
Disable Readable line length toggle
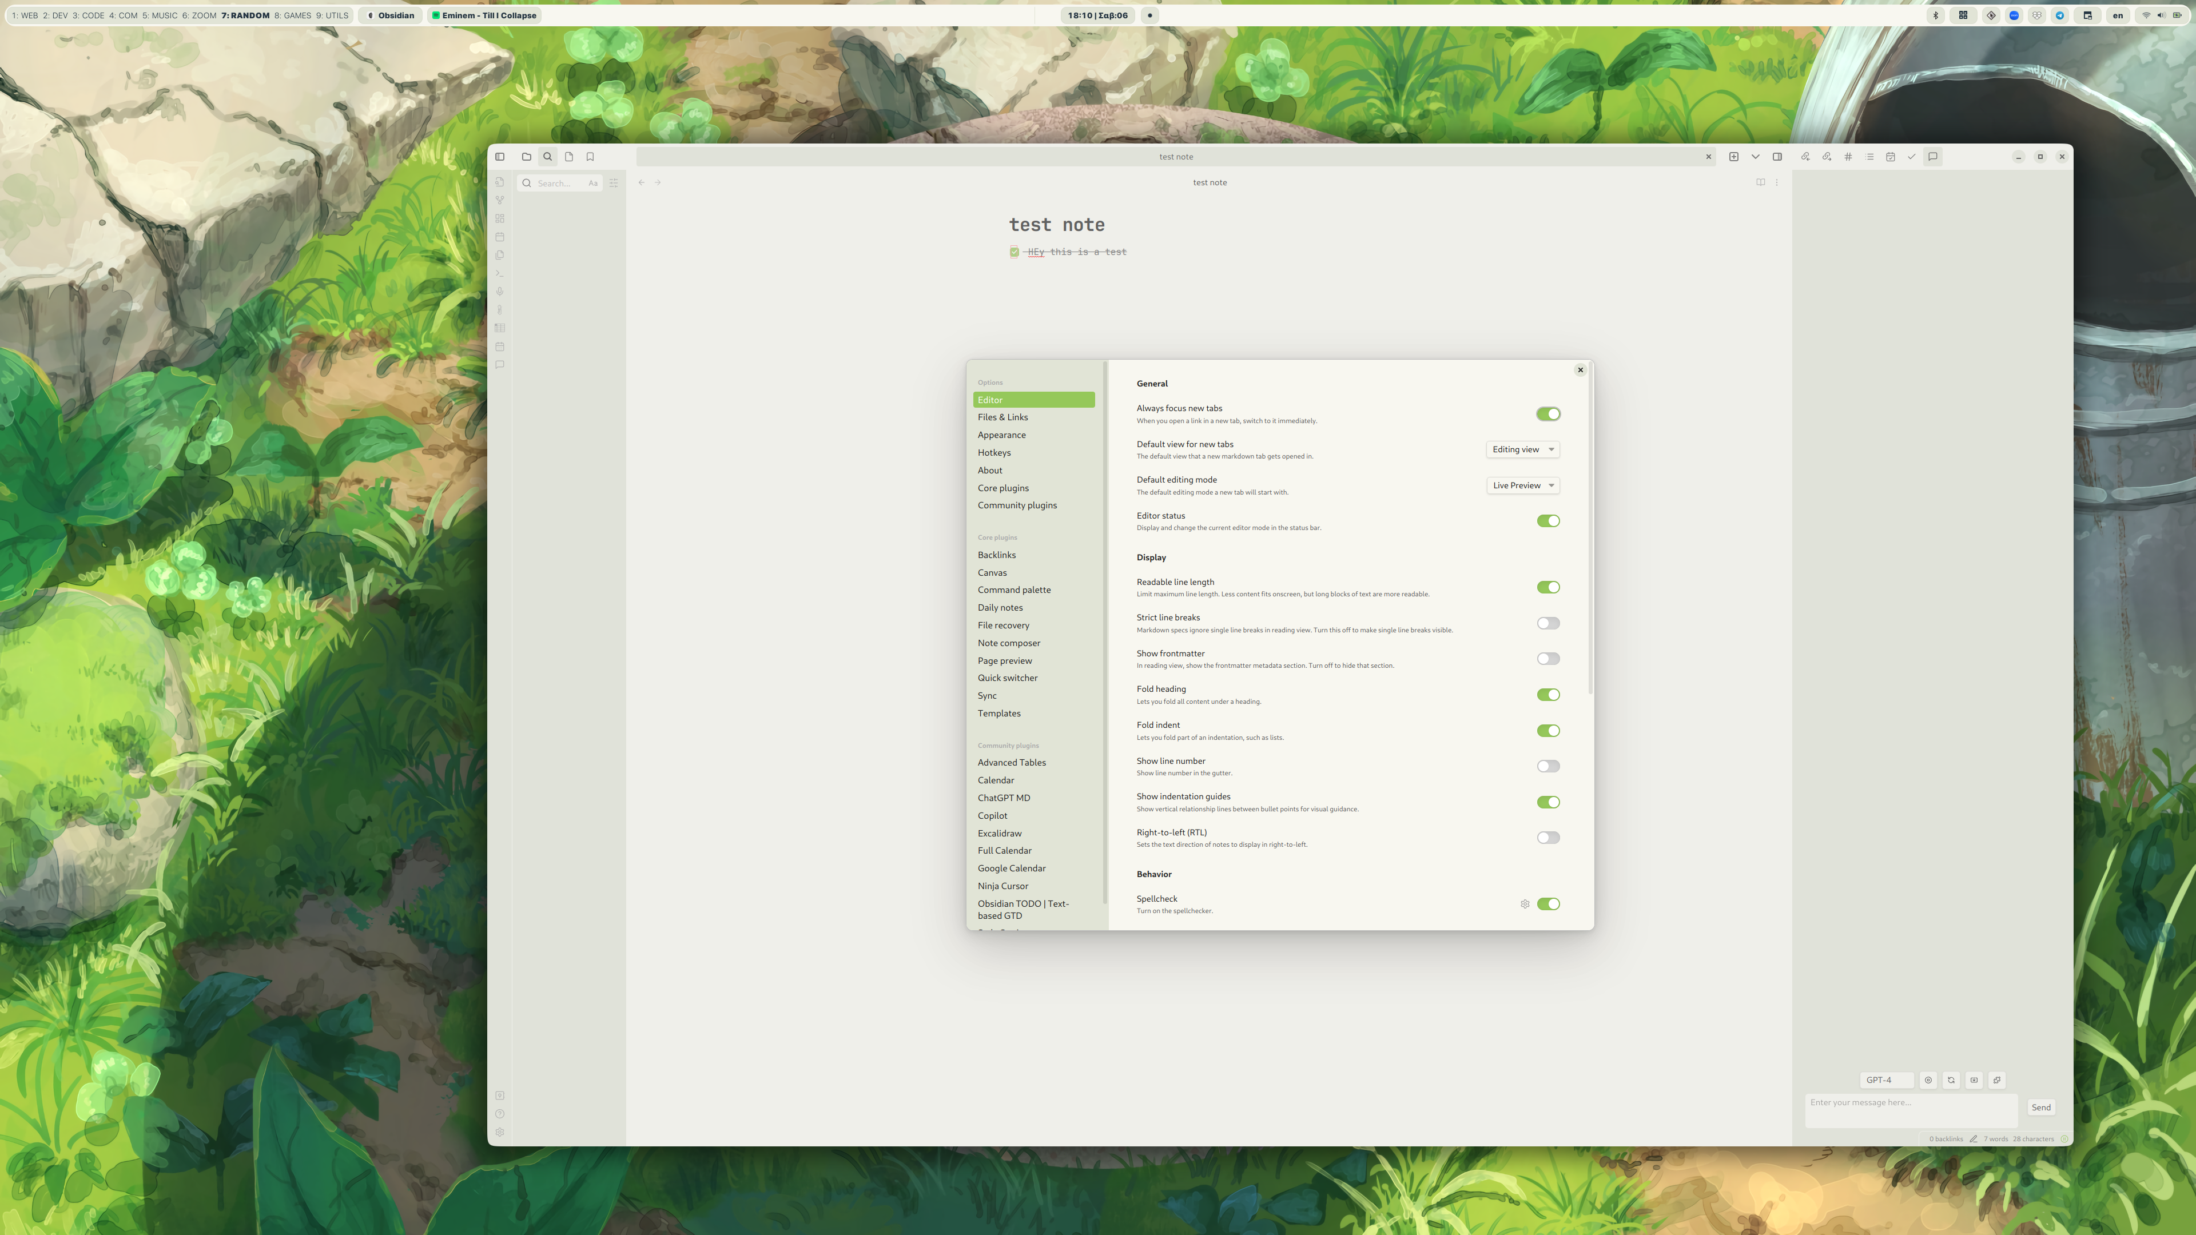pyautogui.click(x=1547, y=587)
